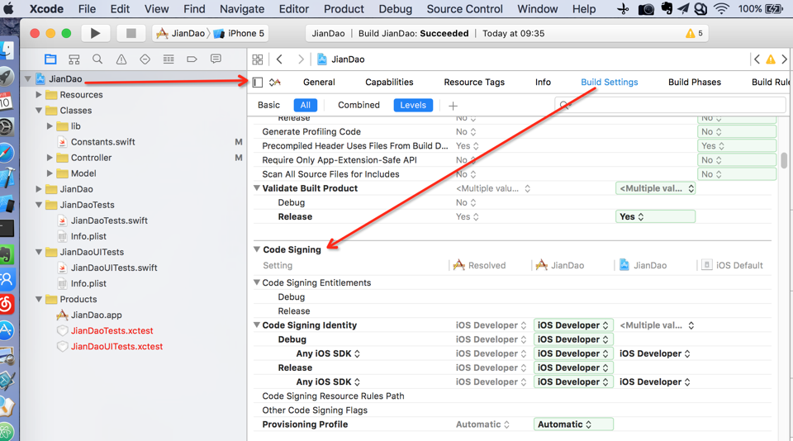
Task: Open the Info tab
Action: click(544, 82)
